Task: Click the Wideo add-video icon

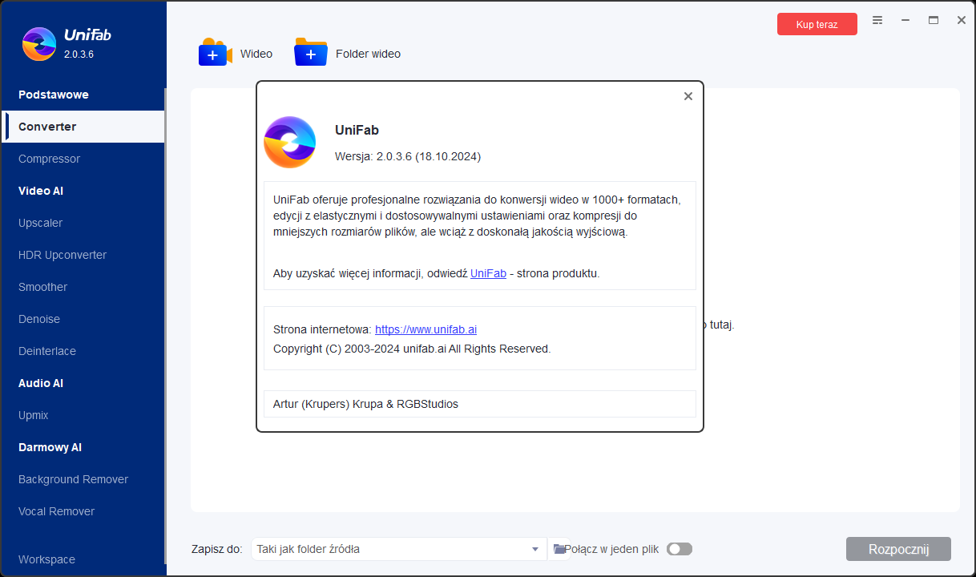Action: [x=215, y=52]
